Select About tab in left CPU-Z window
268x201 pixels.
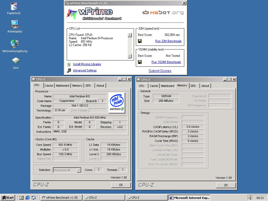pyautogui.click(x=100, y=86)
